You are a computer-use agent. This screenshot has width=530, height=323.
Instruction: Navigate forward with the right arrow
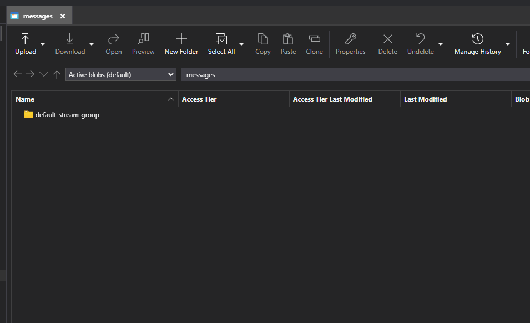coord(30,74)
